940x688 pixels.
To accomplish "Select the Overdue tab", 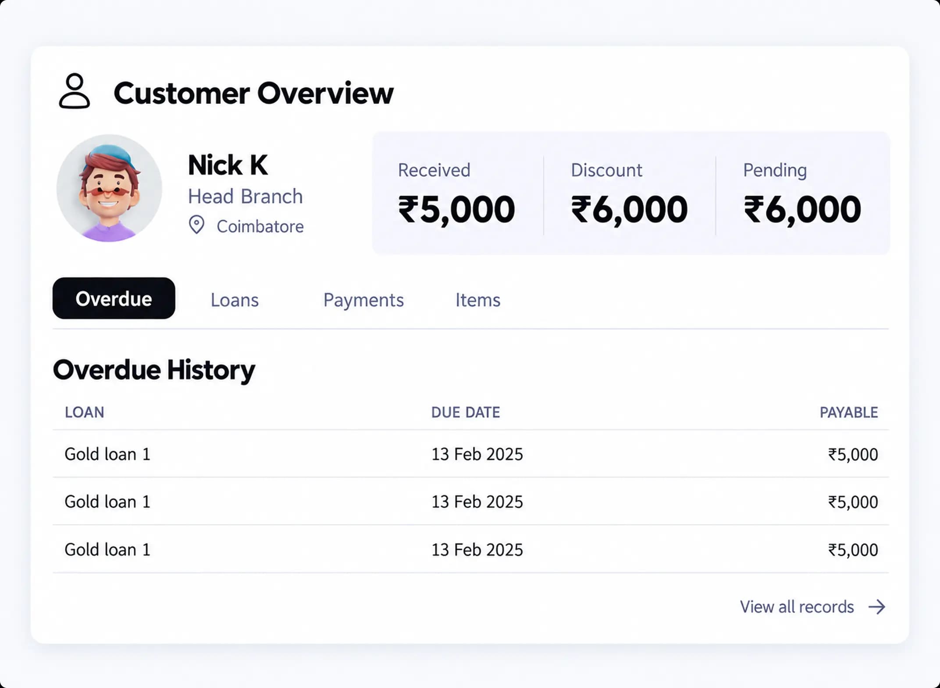I will click(114, 298).
